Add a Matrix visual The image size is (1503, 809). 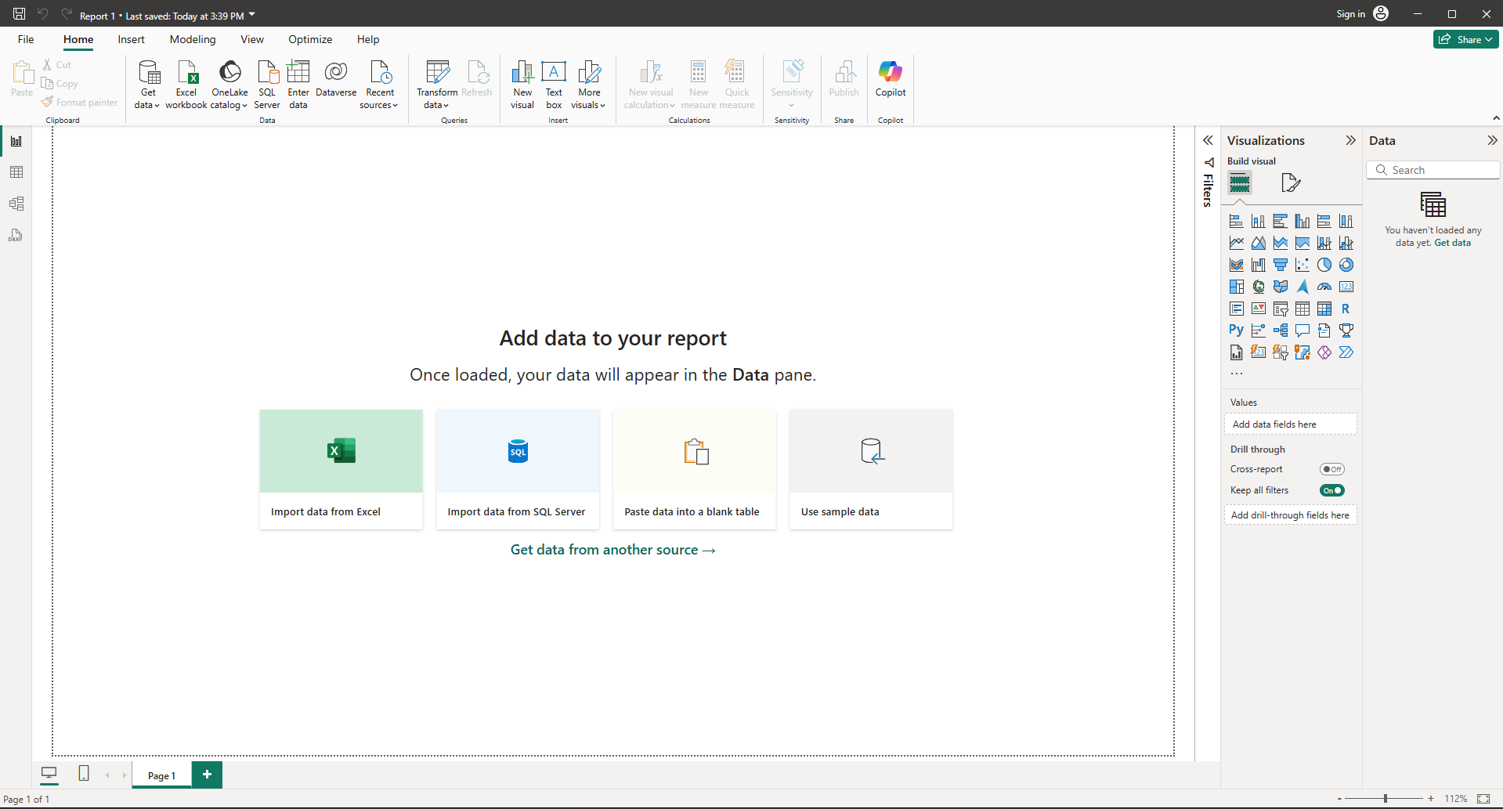tap(1324, 309)
